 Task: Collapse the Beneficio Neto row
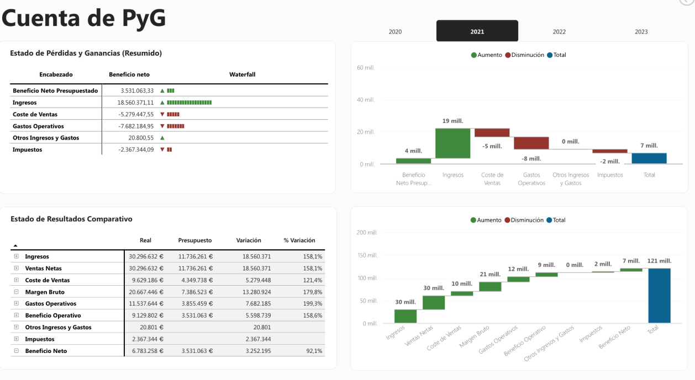click(x=17, y=351)
